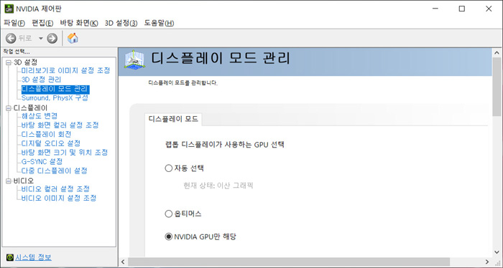Open 3D 설정 관리 in the tree
Image resolution: width=503 pixels, height=268 pixels.
coord(41,80)
